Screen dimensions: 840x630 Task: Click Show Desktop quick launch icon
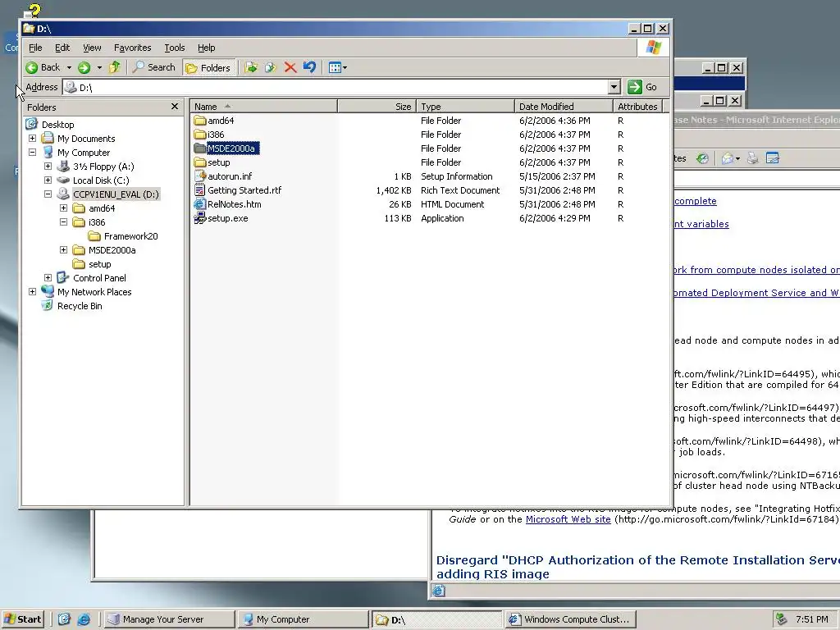tap(64, 619)
